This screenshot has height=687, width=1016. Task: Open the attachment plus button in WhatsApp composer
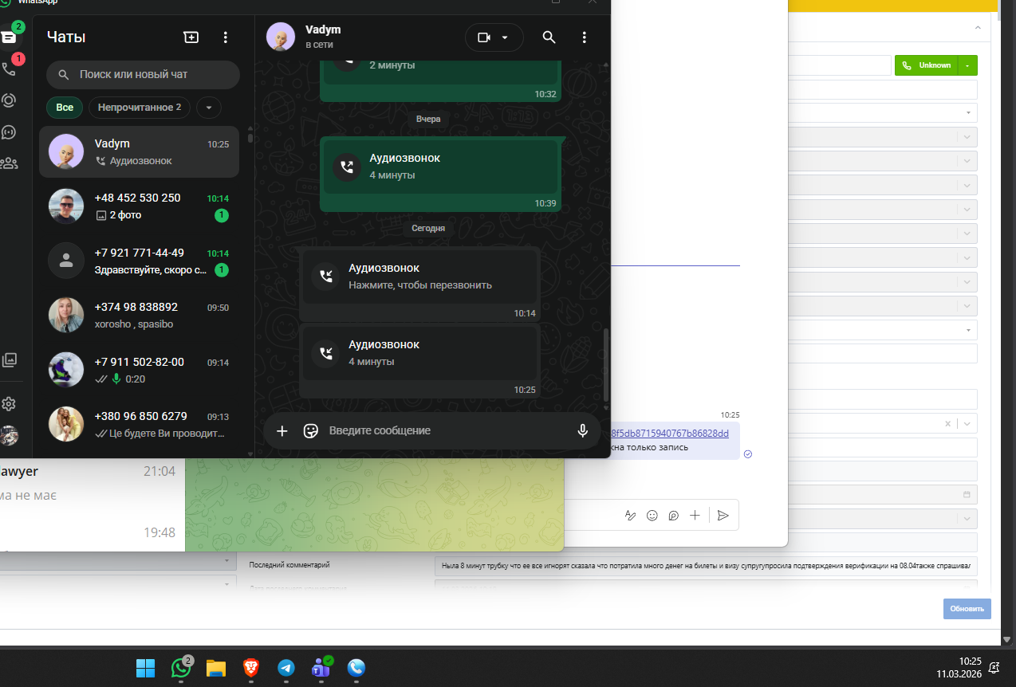click(x=282, y=430)
